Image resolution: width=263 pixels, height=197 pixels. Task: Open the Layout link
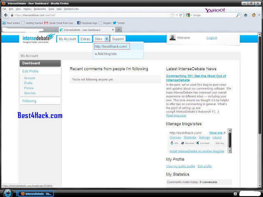[x=217, y=137]
